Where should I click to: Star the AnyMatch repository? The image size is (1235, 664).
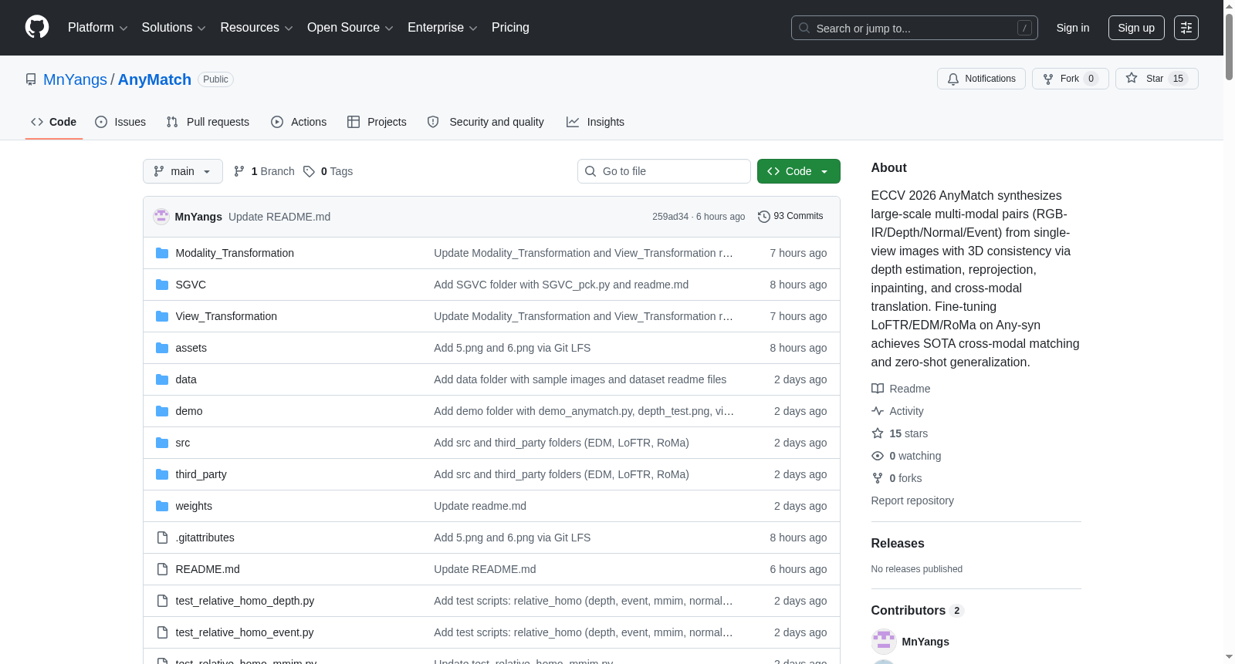point(1156,79)
